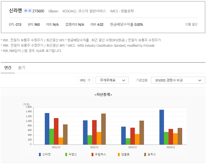Click the telephone contact icon beside 215600

coord(30,11)
